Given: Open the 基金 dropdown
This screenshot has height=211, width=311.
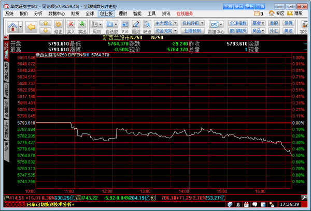Looking at the screenshot, I should [258, 23].
